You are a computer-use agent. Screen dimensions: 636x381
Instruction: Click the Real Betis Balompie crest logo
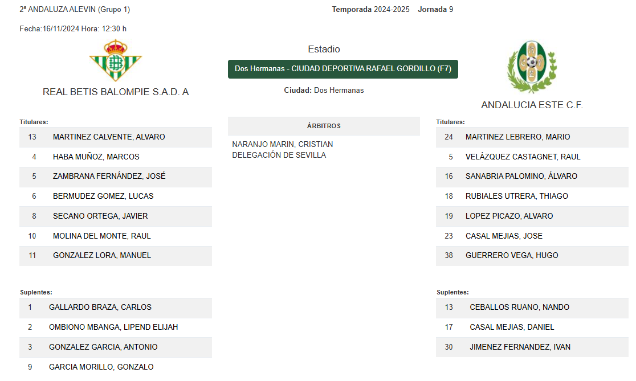[116, 60]
